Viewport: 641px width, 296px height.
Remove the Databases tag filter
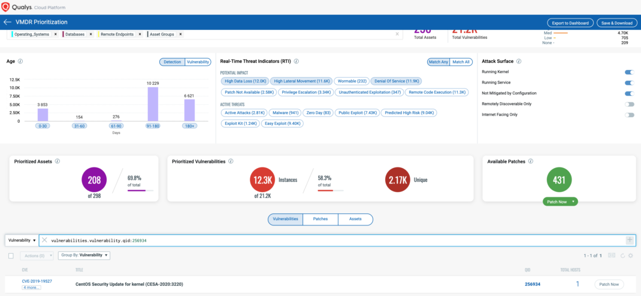coord(90,34)
